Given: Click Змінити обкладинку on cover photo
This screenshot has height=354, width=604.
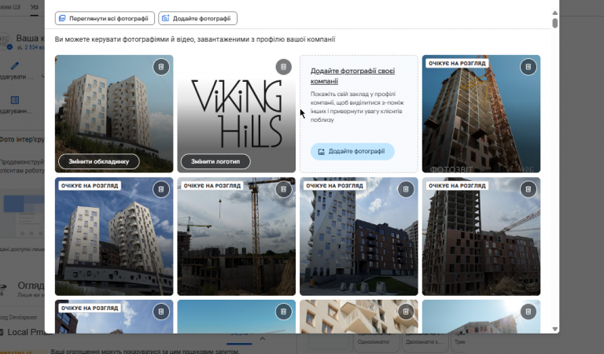Looking at the screenshot, I should [x=98, y=161].
